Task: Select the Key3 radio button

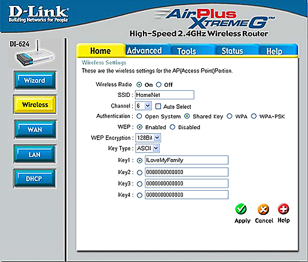Action: point(140,184)
